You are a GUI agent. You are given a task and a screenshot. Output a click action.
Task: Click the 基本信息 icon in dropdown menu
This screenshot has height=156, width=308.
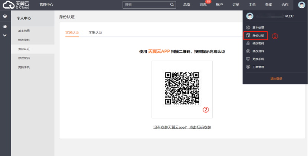[x=248, y=27]
